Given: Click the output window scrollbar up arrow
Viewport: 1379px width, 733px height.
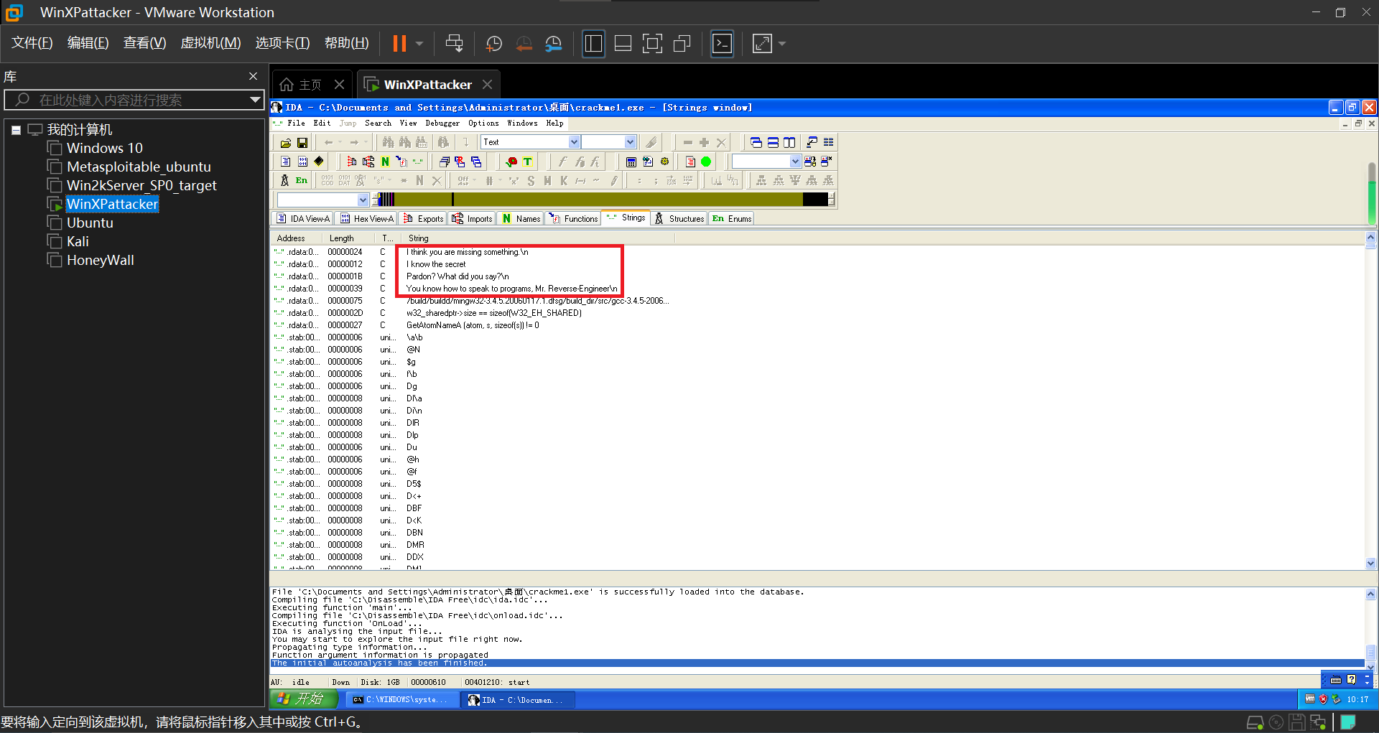Looking at the screenshot, I should pos(1370,594).
